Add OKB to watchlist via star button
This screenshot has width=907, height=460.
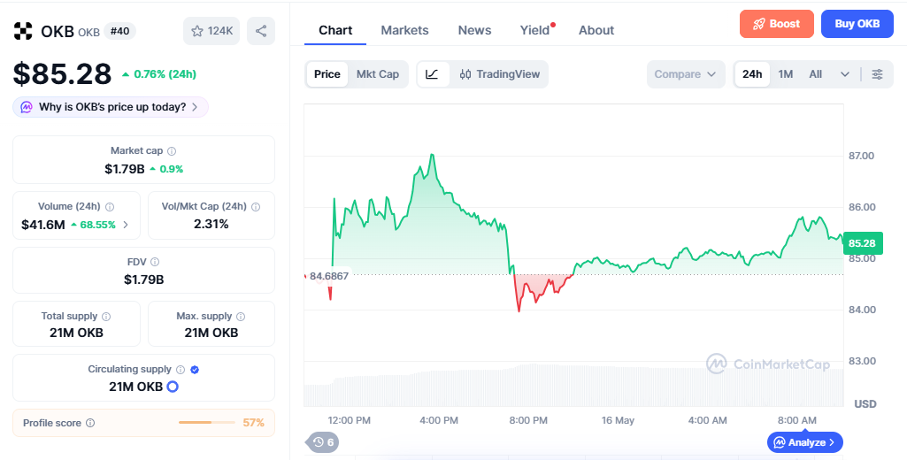coord(211,31)
